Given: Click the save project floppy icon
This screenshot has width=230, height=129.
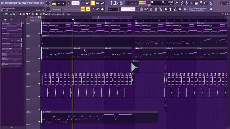Looking at the screenshot, I should click(x=196, y=3).
